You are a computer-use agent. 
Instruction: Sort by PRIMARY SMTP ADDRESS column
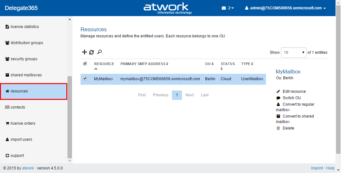point(144,64)
